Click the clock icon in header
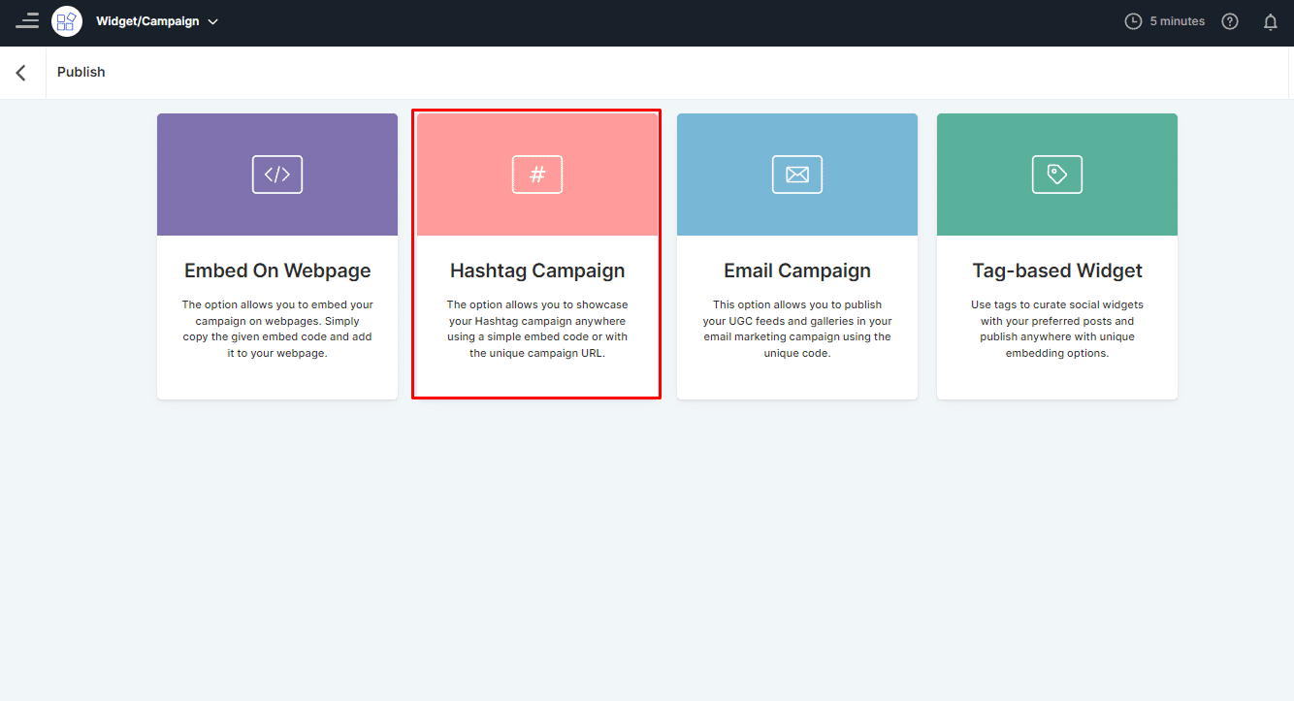The height and width of the screenshot is (701, 1294). click(x=1133, y=21)
